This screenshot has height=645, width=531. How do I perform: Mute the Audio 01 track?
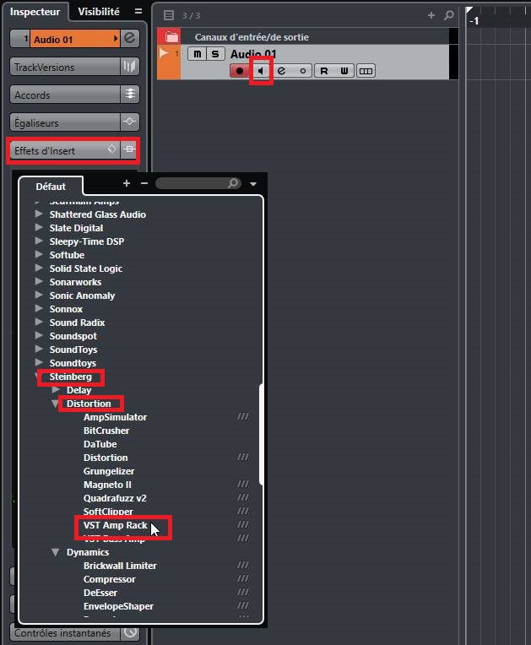pyautogui.click(x=198, y=54)
